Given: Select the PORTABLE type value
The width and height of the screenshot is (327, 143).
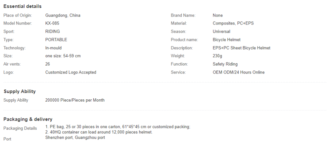Looking at the screenshot, I should pyautogui.click(x=56, y=40).
